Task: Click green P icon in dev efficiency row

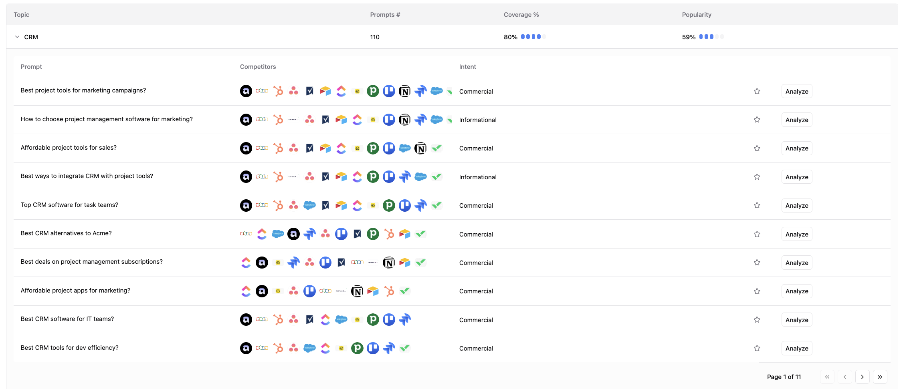Action: [357, 348]
